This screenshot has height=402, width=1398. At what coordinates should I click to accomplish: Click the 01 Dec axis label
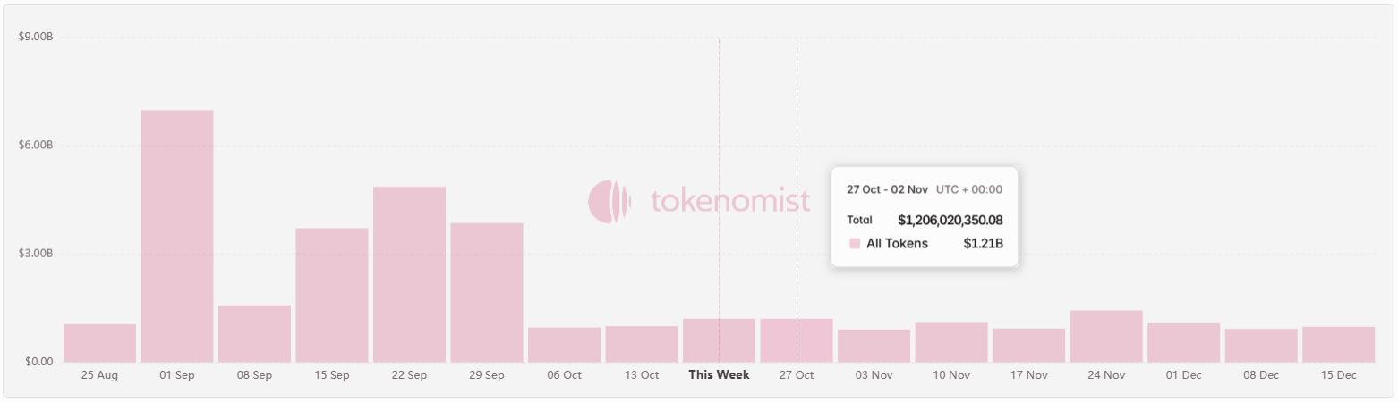click(1183, 375)
